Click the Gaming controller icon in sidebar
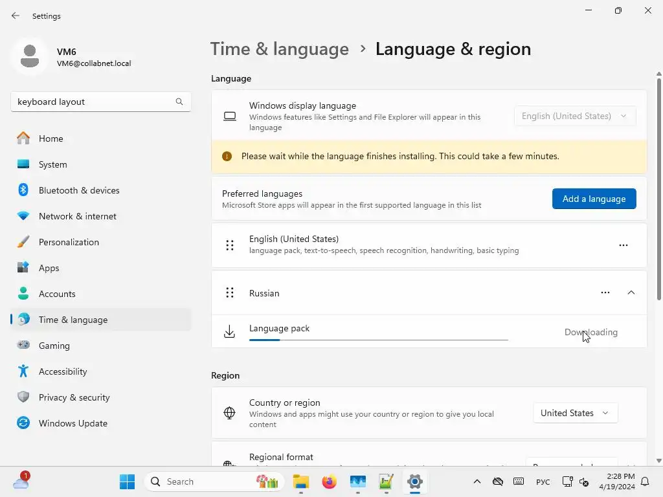Screen dimensions: 663x497 [23, 346]
